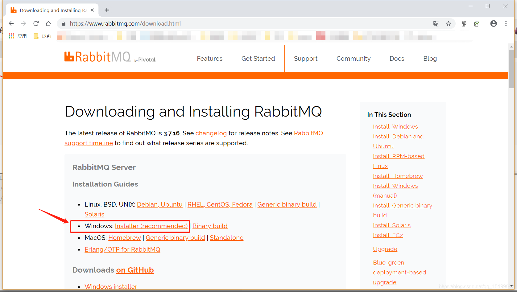Open the translate page icon
Image resolution: width=517 pixels, height=292 pixels.
pos(436,24)
